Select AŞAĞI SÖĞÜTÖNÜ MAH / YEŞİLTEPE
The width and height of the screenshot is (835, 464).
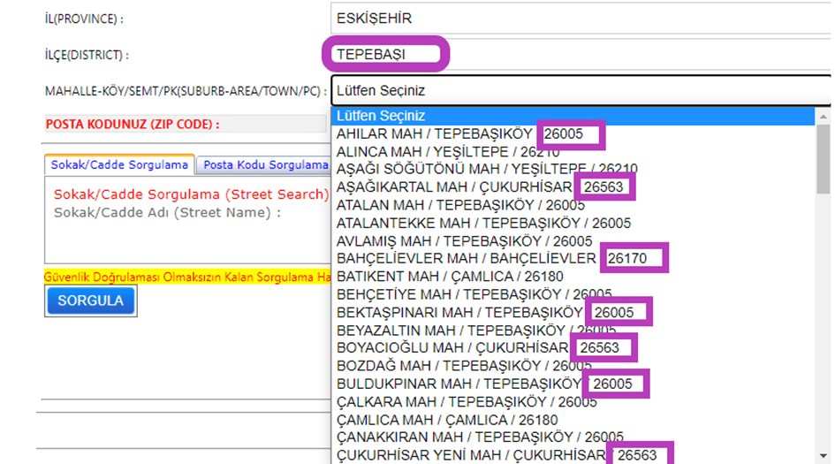coord(487,169)
